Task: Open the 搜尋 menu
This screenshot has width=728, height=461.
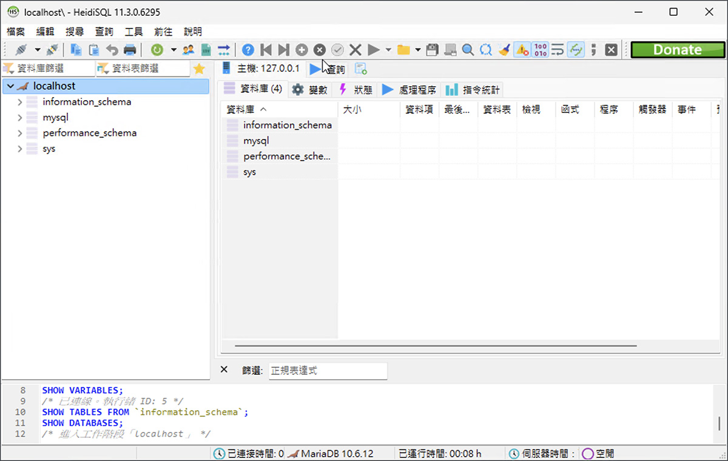Action: tap(75, 32)
